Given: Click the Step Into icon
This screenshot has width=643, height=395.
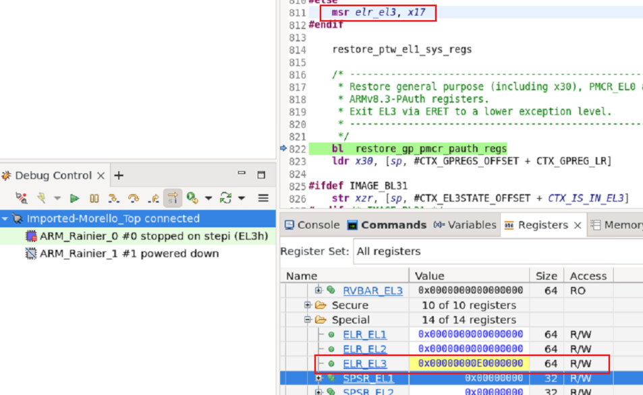Looking at the screenshot, I should (x=114, y=198).
